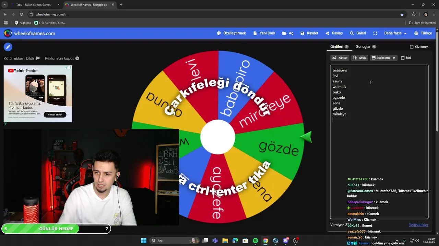Open Microsoft Edge from taskbar
The image size is (439, 246).
[235, 241]
